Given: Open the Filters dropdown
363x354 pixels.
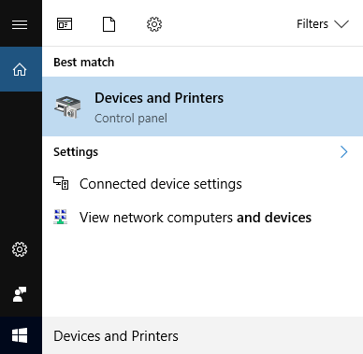Looking at the screenshot, I should 323,24.
